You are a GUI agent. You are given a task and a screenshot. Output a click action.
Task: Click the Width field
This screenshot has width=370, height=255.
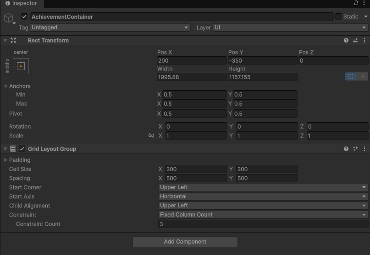(192, 77)
